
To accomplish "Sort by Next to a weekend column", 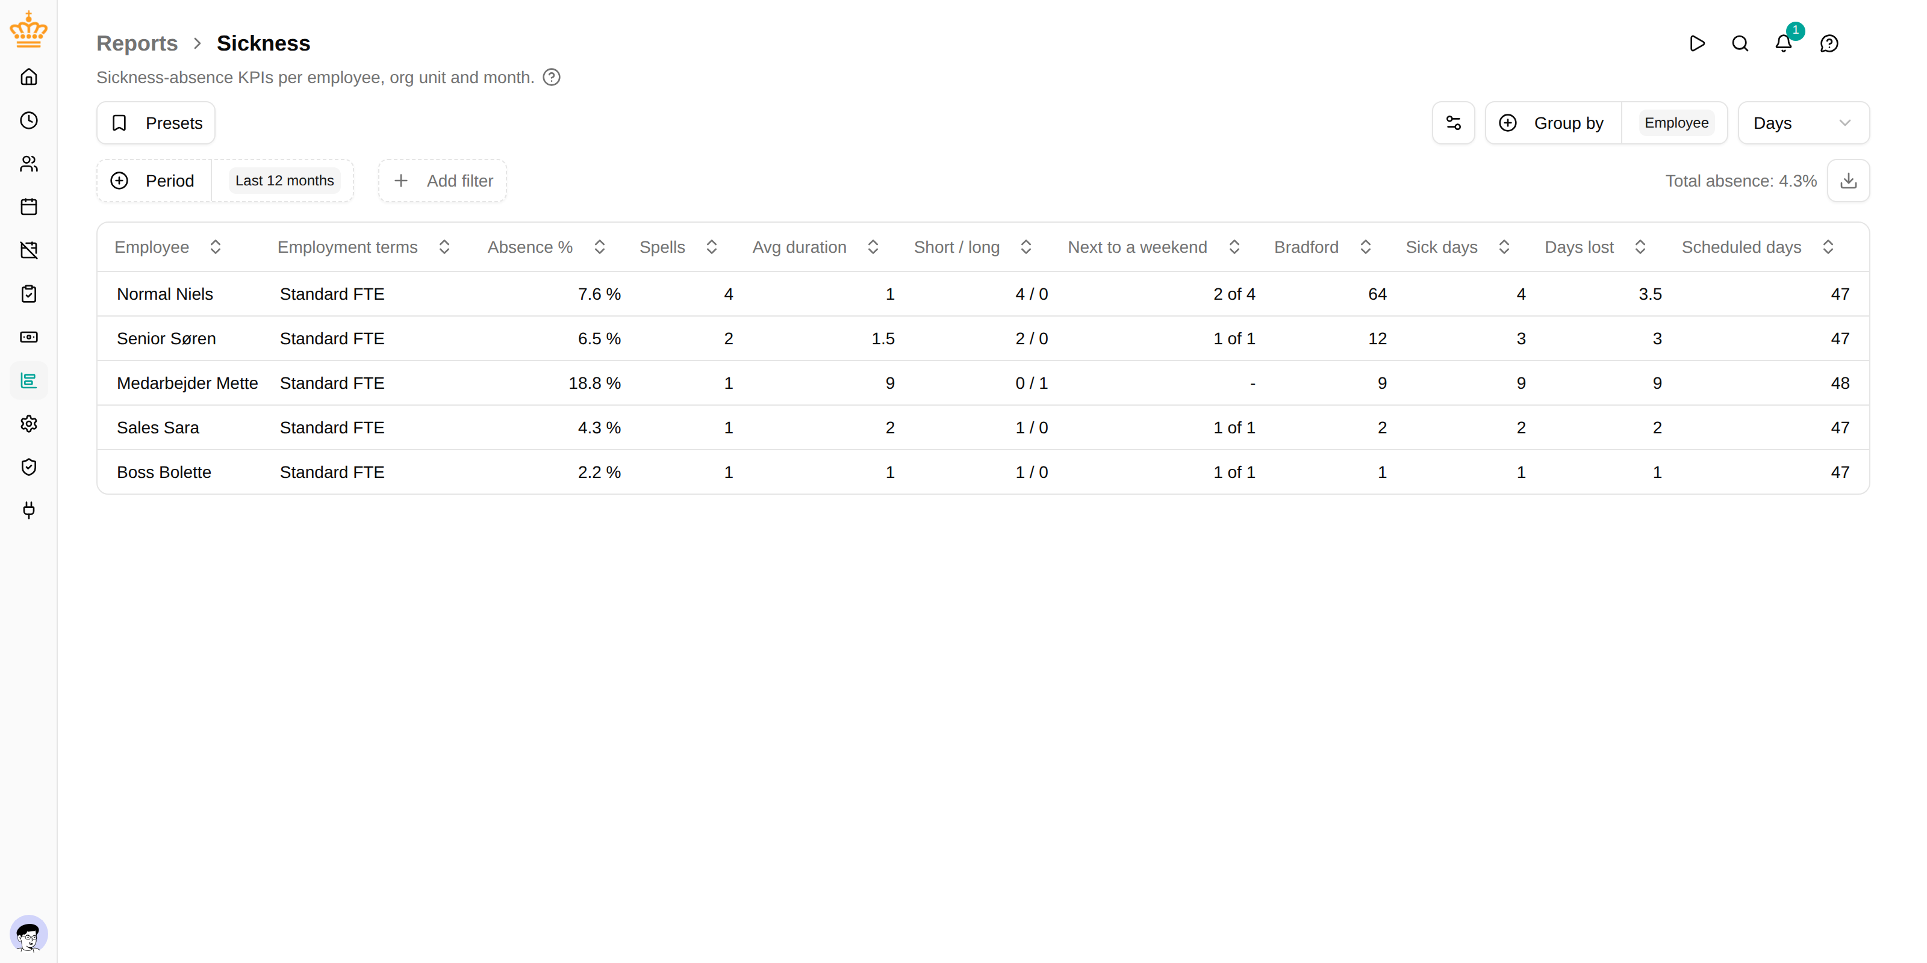I will pos(1154,247).
